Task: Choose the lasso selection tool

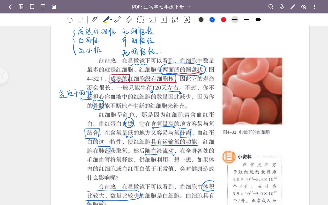Action: [x=140, y=20]
